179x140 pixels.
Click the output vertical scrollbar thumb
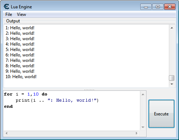[172, 78]
